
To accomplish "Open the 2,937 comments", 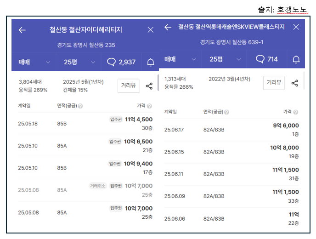I will point(121,62).
